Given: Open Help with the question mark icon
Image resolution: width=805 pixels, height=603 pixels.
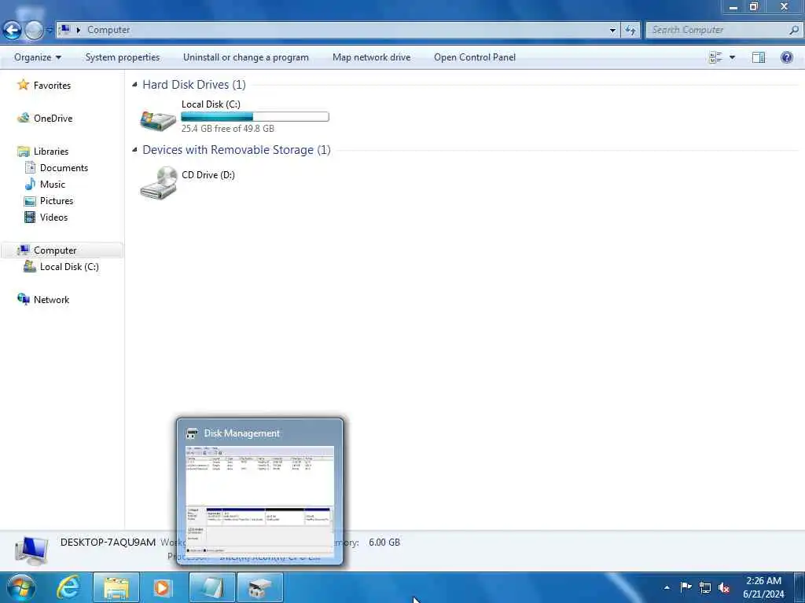Looking at the screenshot, I should tap(786, 57).
